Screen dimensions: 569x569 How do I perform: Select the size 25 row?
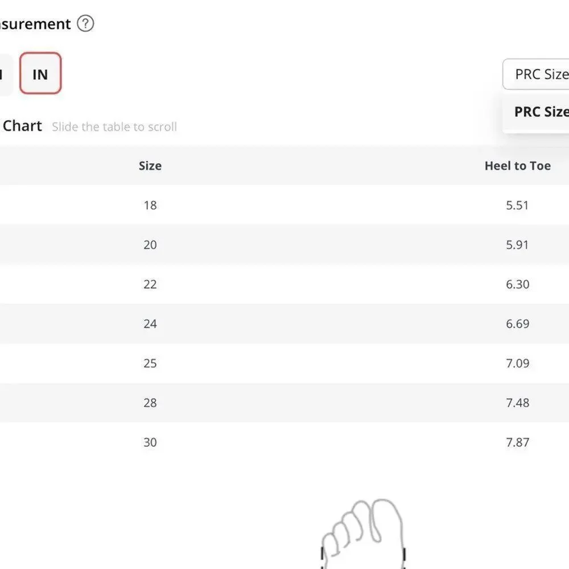284,363
